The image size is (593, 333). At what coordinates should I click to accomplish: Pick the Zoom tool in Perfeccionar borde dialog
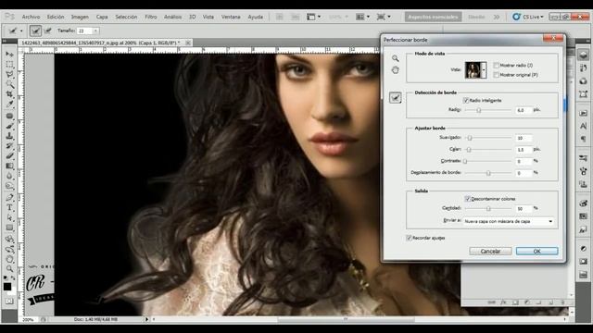tap(396, 58)
